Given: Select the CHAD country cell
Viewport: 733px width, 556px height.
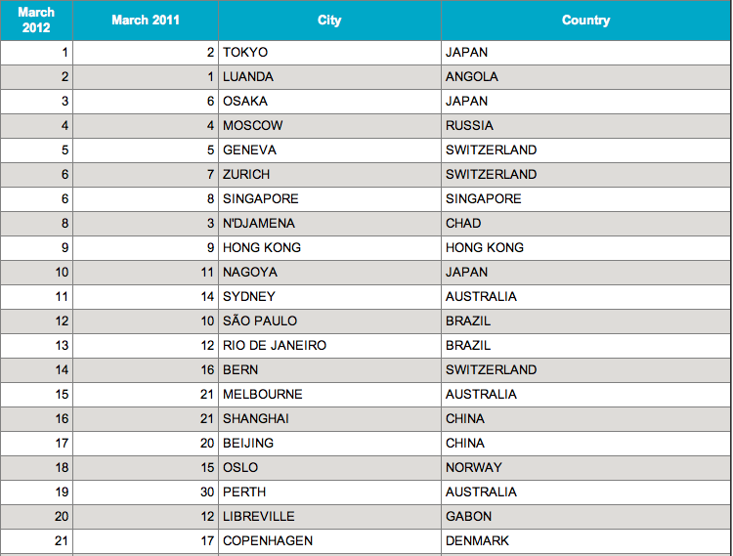Looking at the screenshot, I should (585, 224).
